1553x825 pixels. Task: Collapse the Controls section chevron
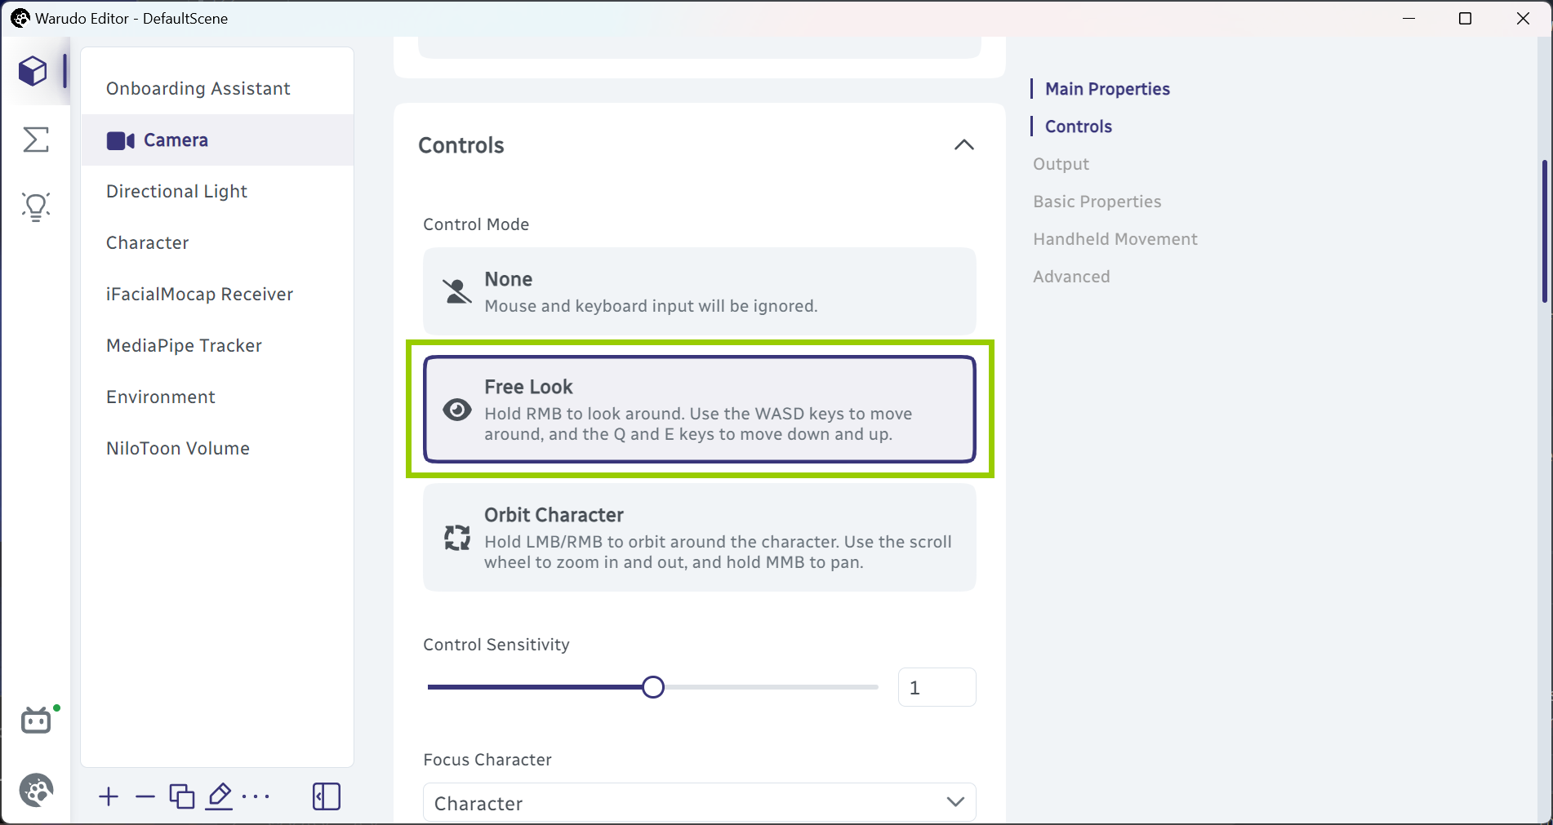pos(964,144)
